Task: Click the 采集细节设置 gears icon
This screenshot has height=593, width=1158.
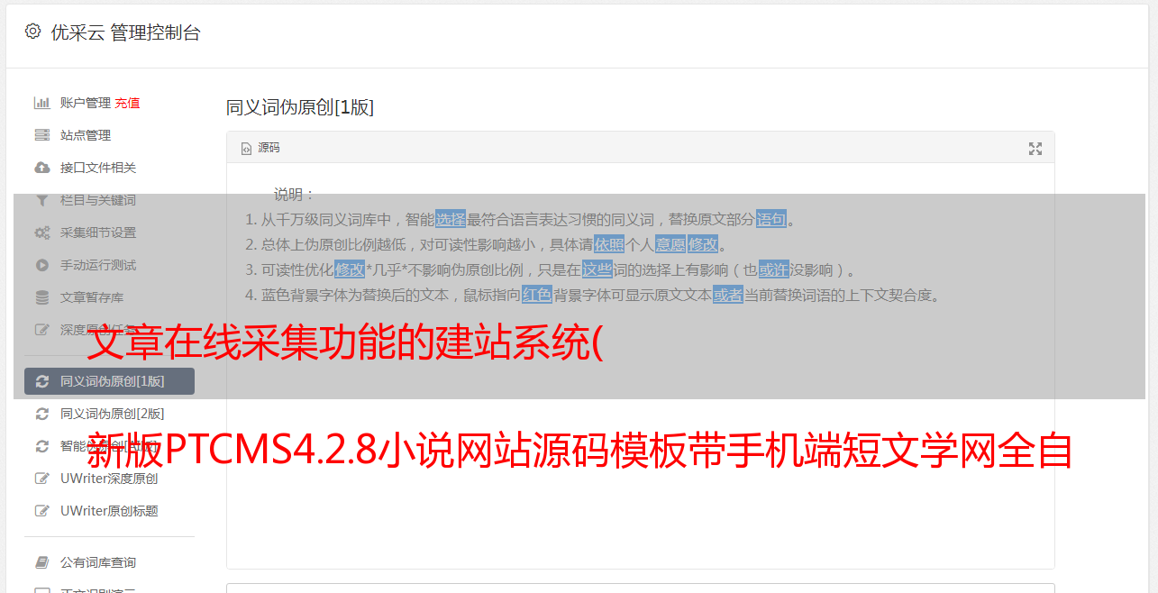Action: click(41, 233)
